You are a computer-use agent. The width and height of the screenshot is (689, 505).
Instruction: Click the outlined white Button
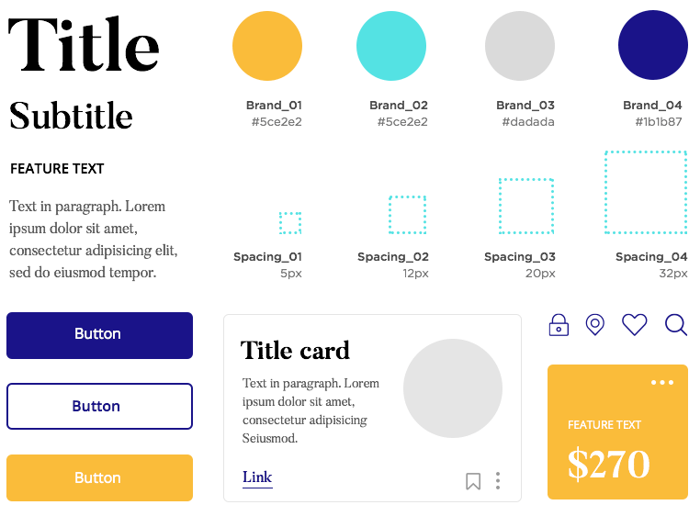(100, 406)
